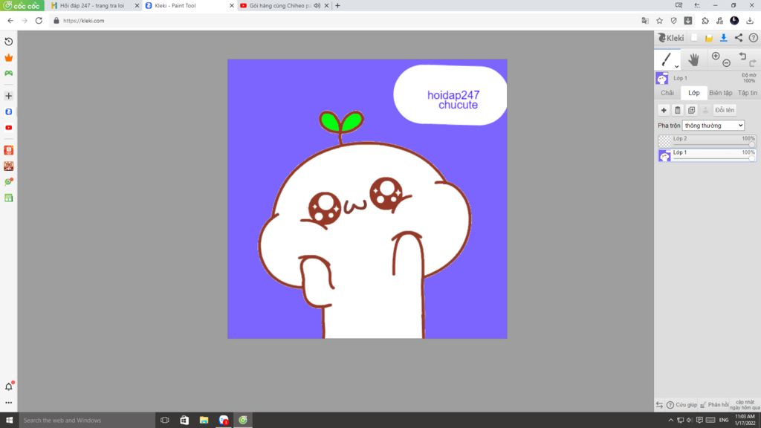761x428 pixels.
Task: Open sidebar notifications bell
Action: [x=9, y=386]
